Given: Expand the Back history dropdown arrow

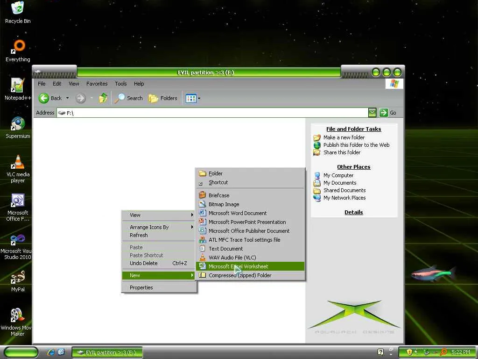Looking at the screenshot, I should (x=67, y=98).
